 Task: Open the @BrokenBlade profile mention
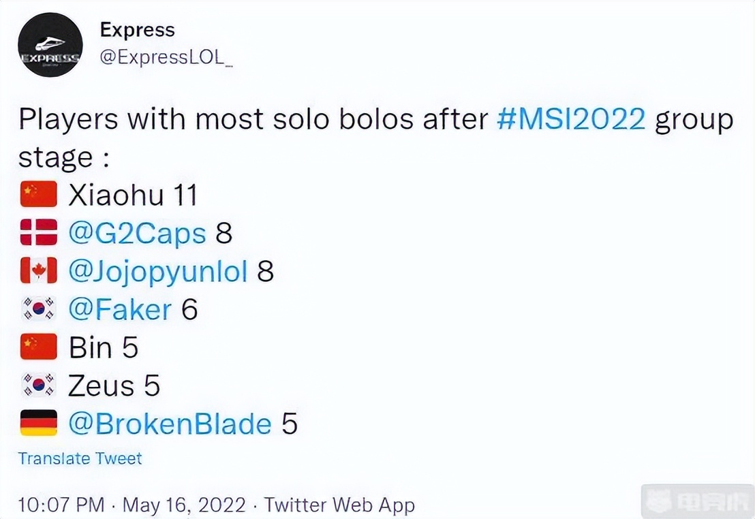click(170, 424)
